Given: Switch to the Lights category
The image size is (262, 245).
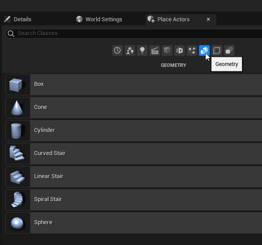Looking at the screenshot, I should click(x=142, y=51).
